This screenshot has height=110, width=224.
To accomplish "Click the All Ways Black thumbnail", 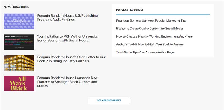I will [19, 83].
